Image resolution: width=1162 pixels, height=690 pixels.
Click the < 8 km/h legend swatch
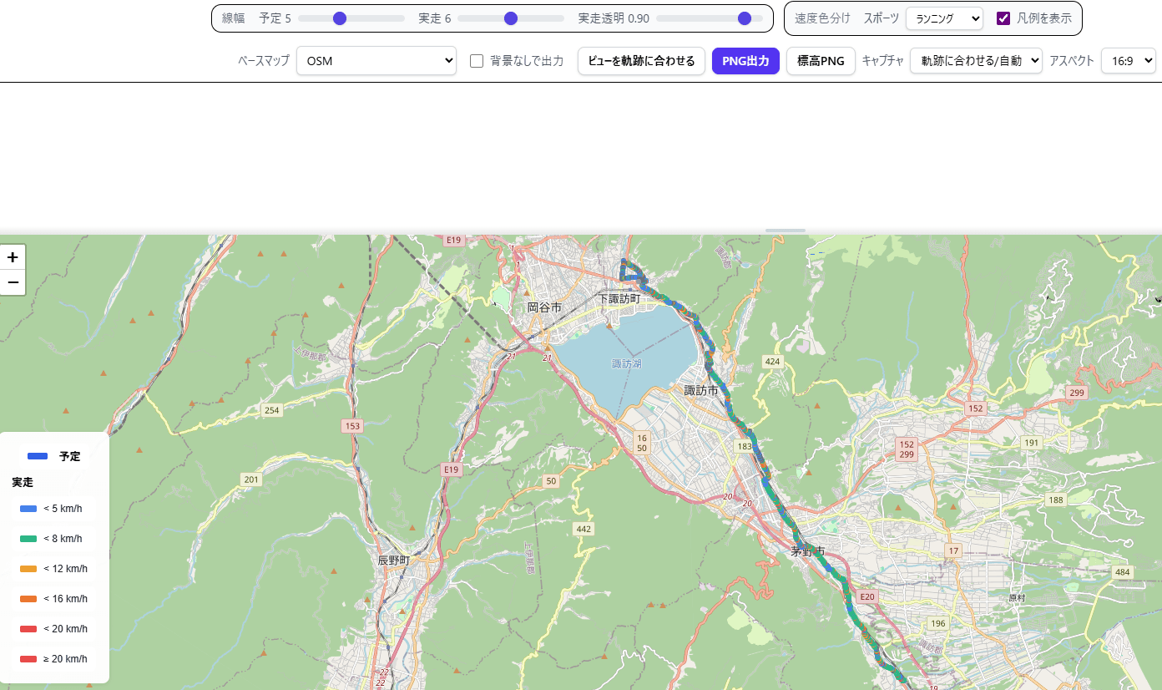pyautogui.click(x=28, y=539)
